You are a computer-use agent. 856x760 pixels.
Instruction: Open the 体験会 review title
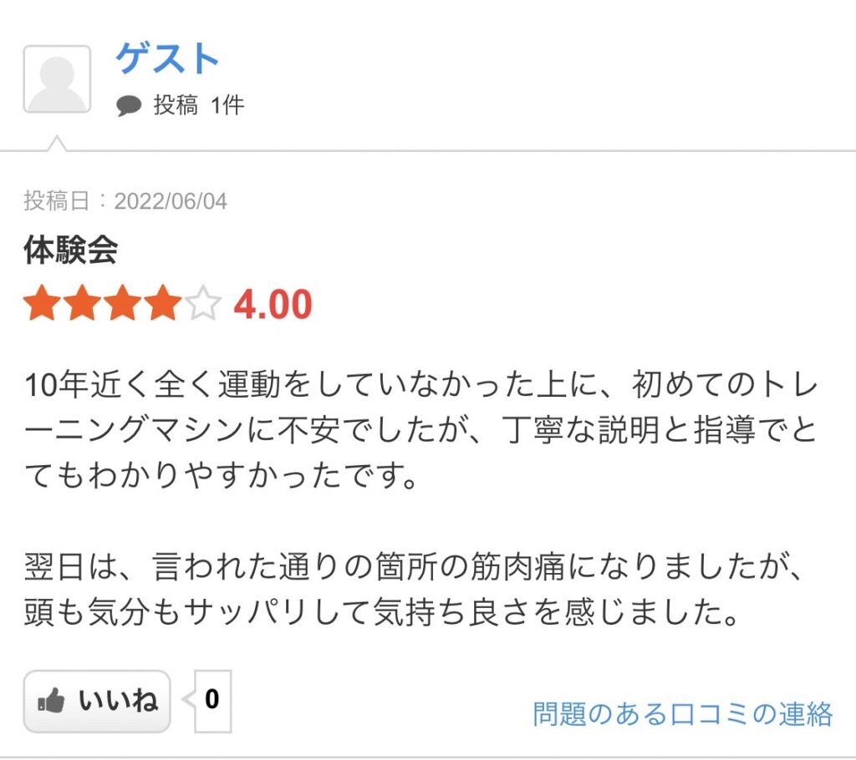[70, 250]
